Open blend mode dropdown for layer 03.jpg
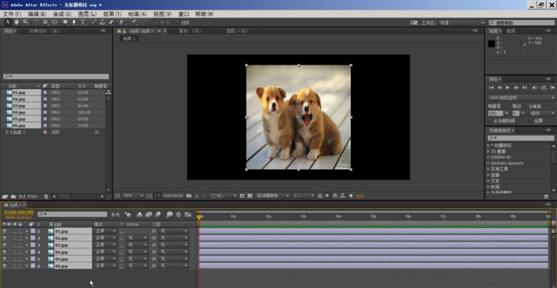The height and width of the screenshot is (288, 557). 104,245
